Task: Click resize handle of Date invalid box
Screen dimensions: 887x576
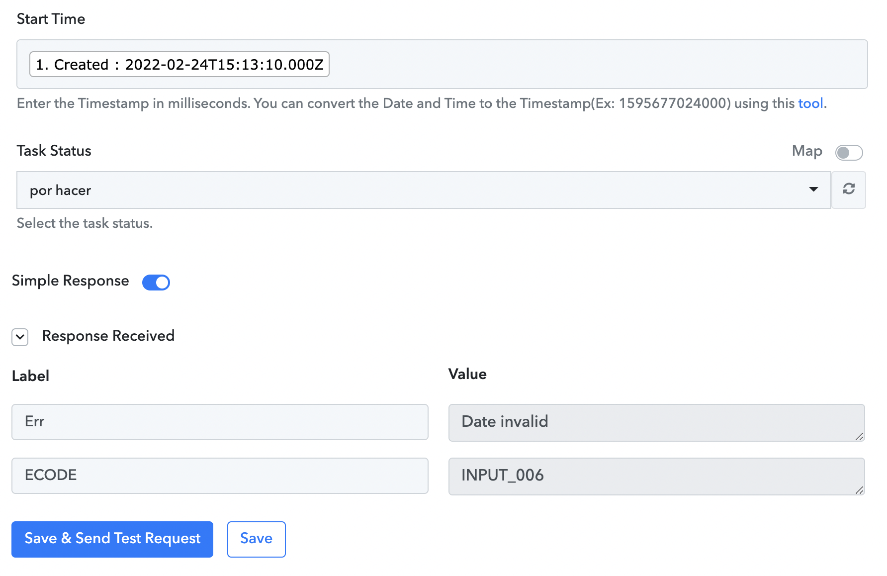Action: [859, 436]
